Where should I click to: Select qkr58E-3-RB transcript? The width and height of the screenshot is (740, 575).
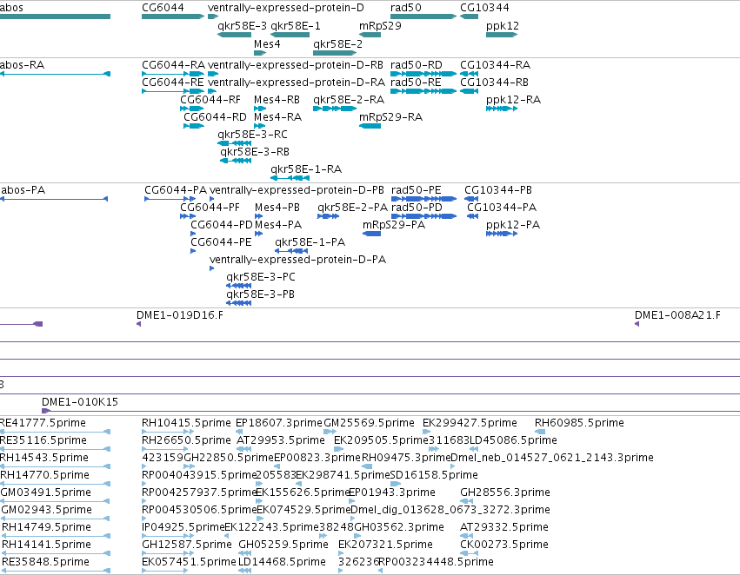coord(236,161)
